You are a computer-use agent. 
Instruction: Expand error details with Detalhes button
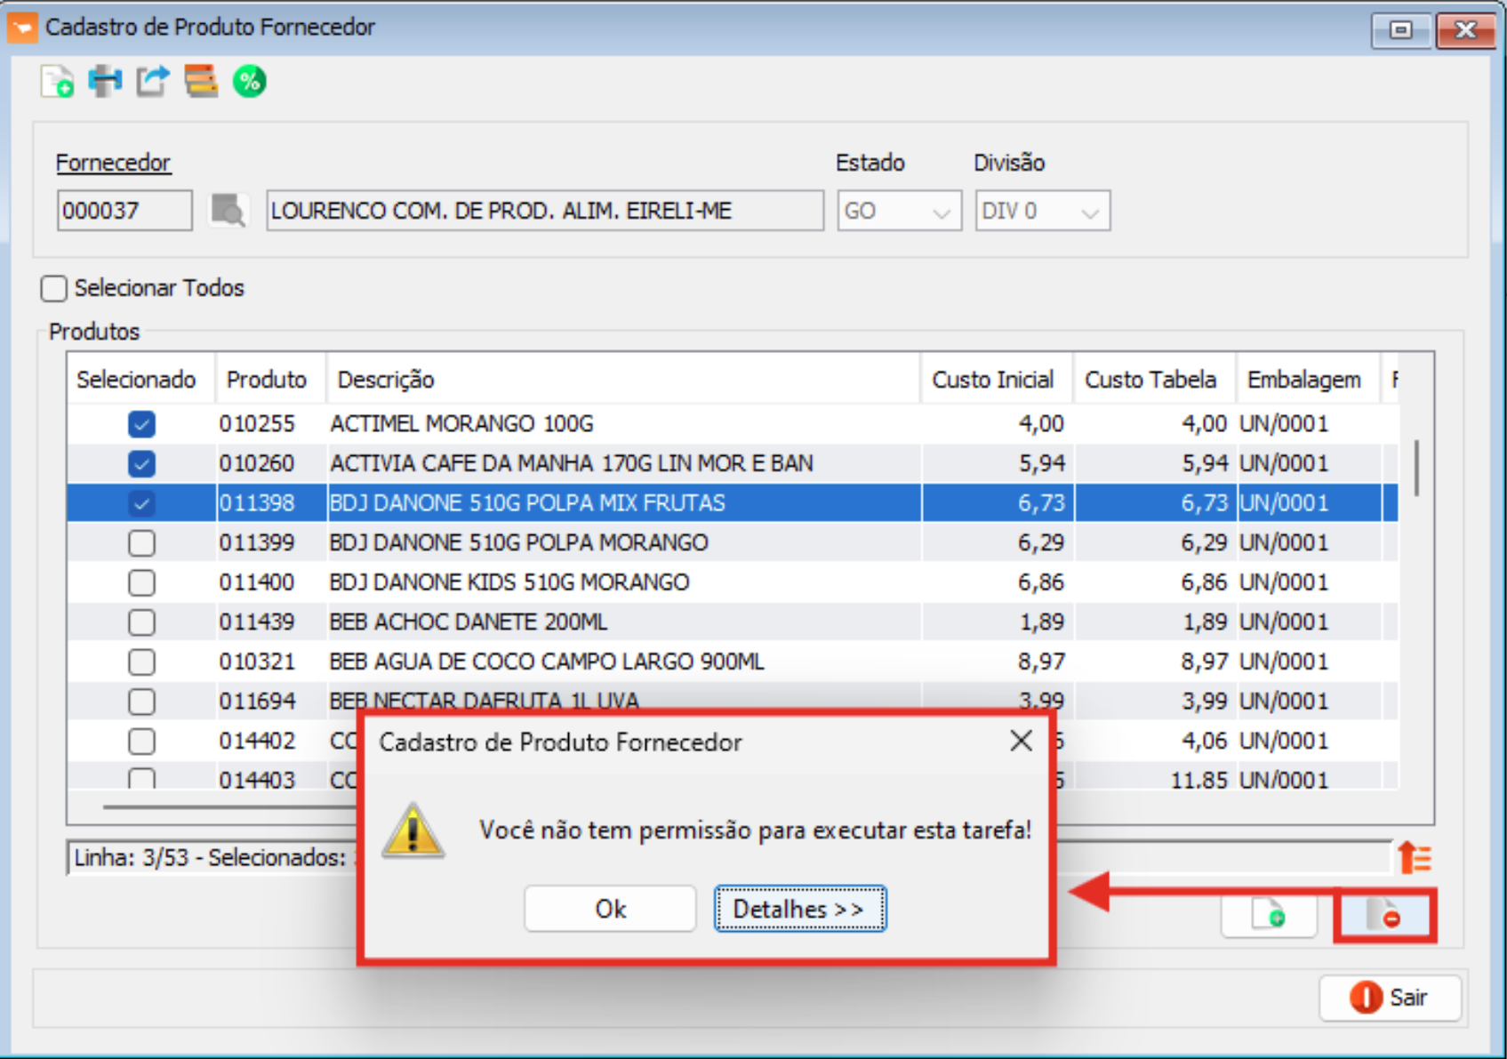pyautogui.click(x=799, y=909)
